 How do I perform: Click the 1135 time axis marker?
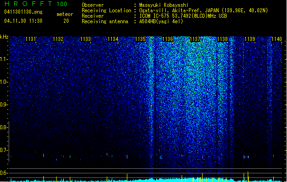click(x=140, y=39)
